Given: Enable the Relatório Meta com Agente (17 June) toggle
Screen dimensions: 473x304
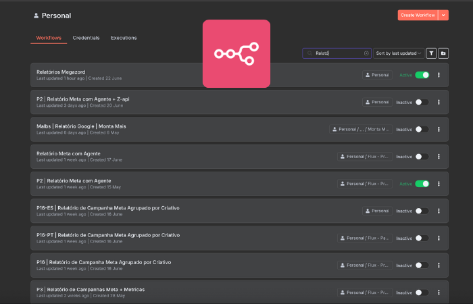Looking at the screenshot, I should click(422, 157).
